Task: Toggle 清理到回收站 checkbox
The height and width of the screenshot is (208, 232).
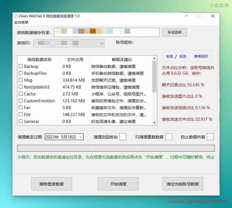Action: (123, 137)
